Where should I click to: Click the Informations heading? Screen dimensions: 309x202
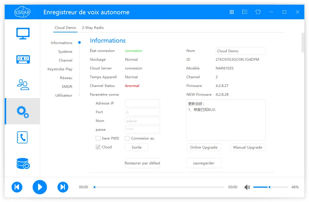[108, 40]
